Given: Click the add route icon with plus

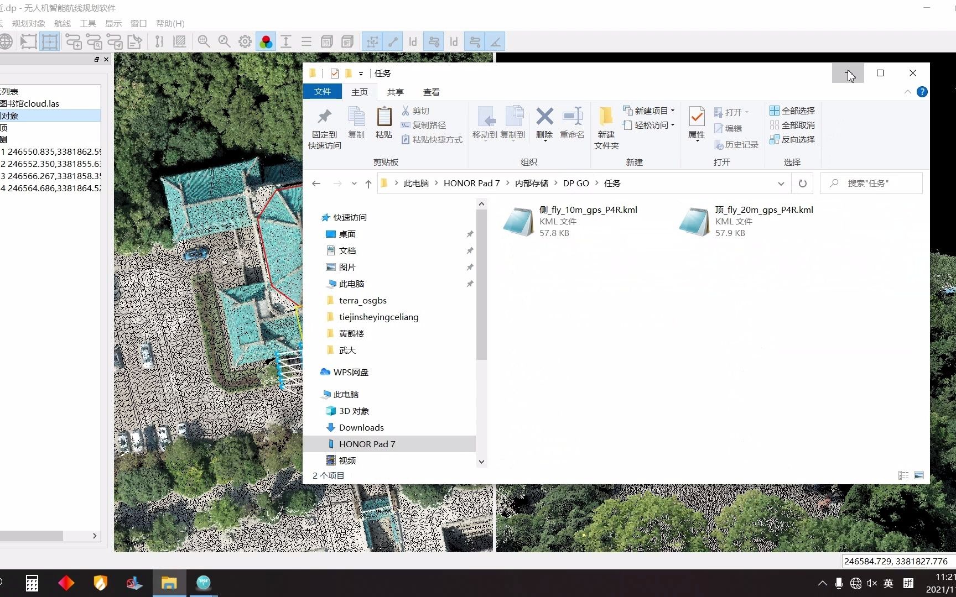Looking at the screenshot, I should coord(74,41).
